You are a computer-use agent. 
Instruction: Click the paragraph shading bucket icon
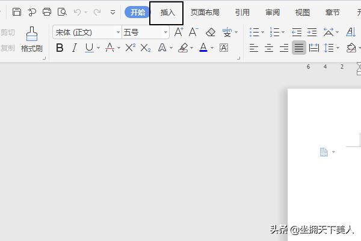point(351,48)
